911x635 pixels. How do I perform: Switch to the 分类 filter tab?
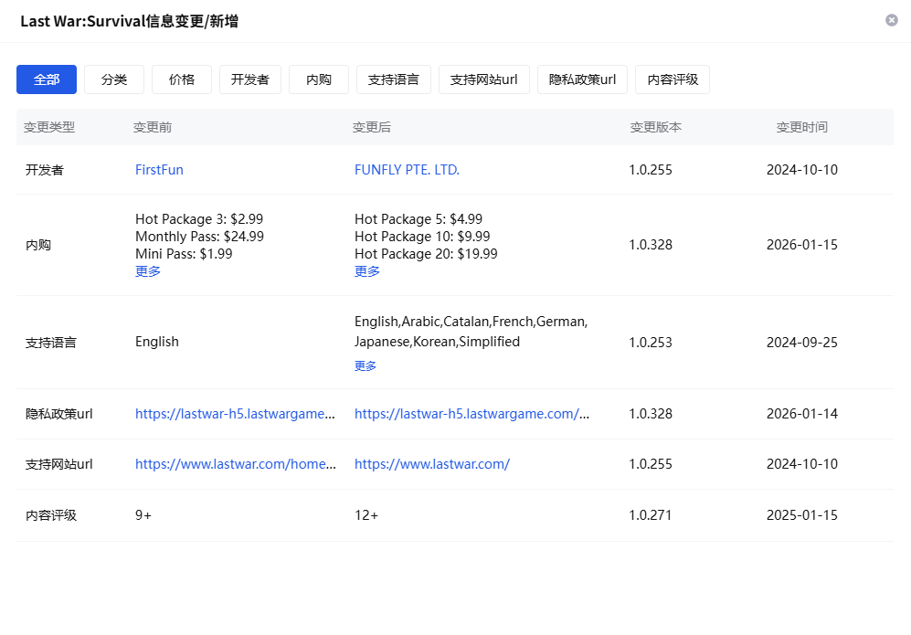click(x=113, y=79)
